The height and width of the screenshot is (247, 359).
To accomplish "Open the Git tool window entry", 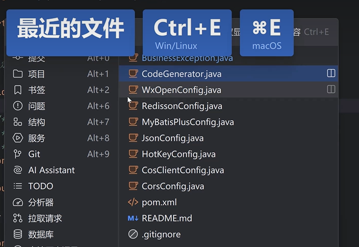I will 61,154.
